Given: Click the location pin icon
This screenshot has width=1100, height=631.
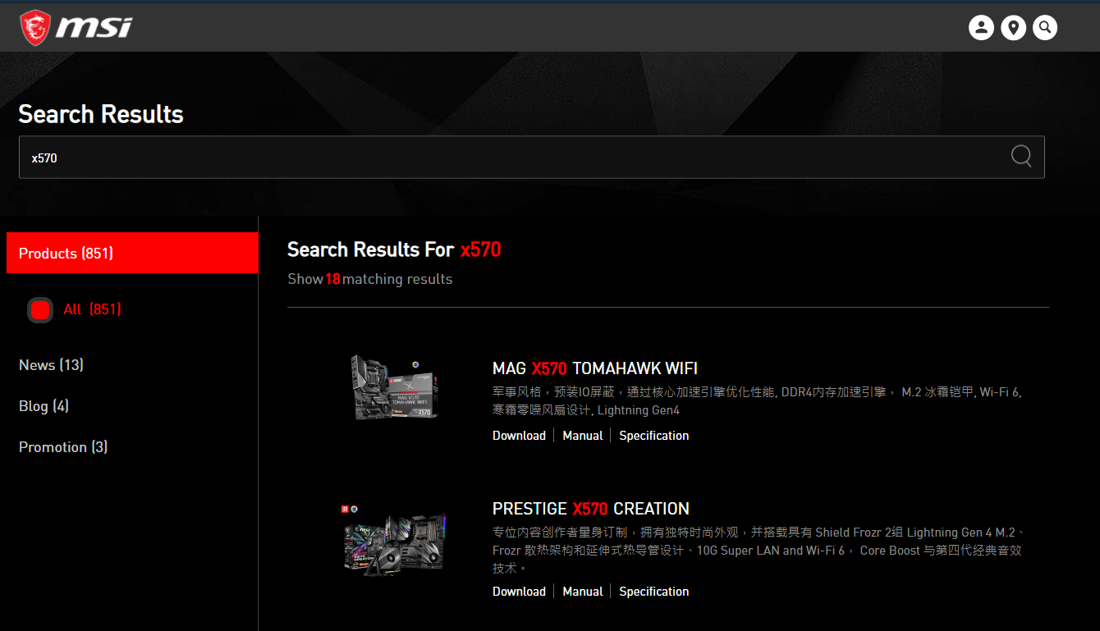Looking at the screenshot, I should [1013, 28].
